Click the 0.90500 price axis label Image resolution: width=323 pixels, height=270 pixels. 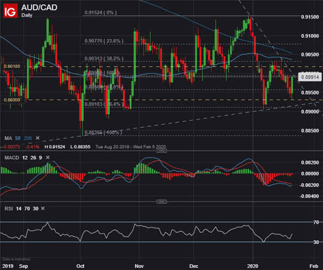(x=310, y=54)
